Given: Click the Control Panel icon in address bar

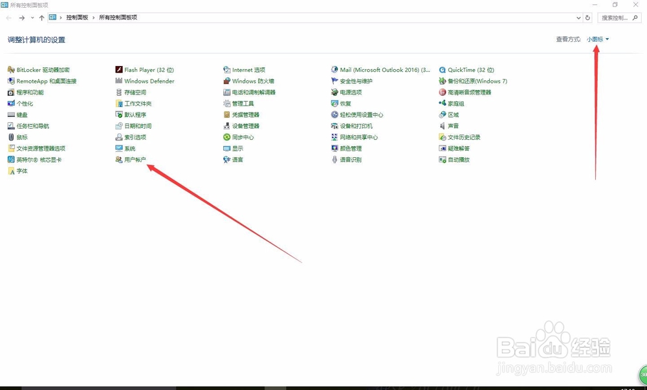Looking at the screenshot, I should 52,17.
